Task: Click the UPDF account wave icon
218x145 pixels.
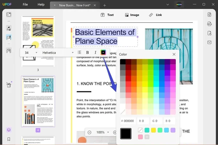Action: click(x=179, y=4)
